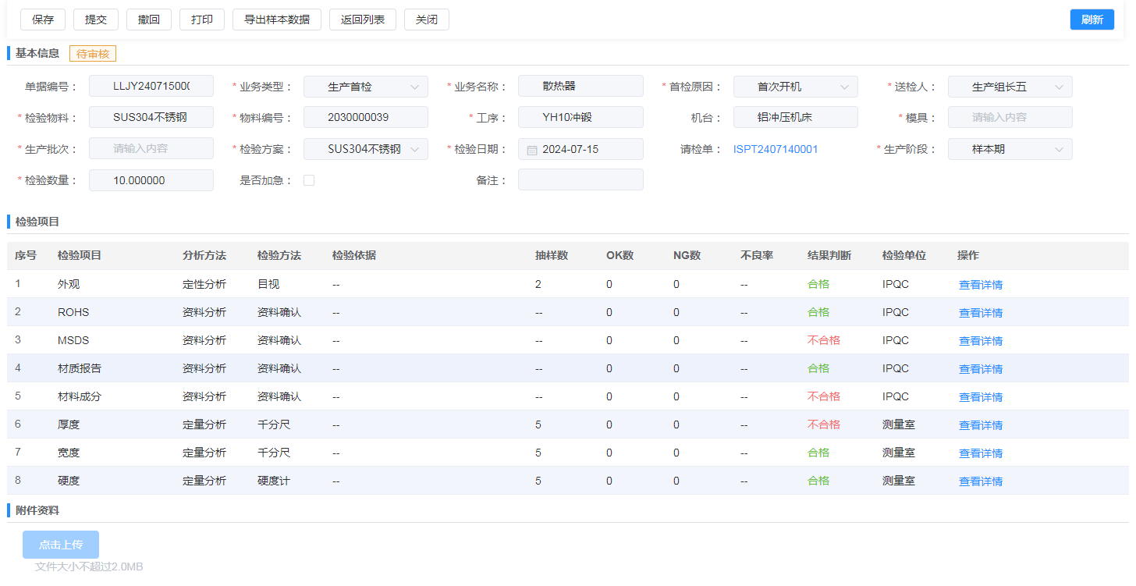Click the 检验方法 column header
1136x586 pixels.
point(279,255)
